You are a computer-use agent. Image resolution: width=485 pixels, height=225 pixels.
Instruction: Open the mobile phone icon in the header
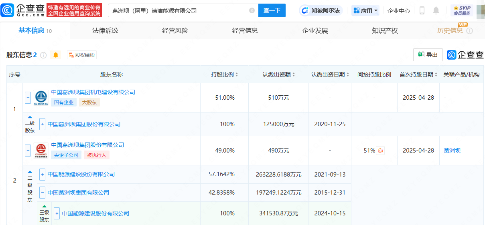422,10
